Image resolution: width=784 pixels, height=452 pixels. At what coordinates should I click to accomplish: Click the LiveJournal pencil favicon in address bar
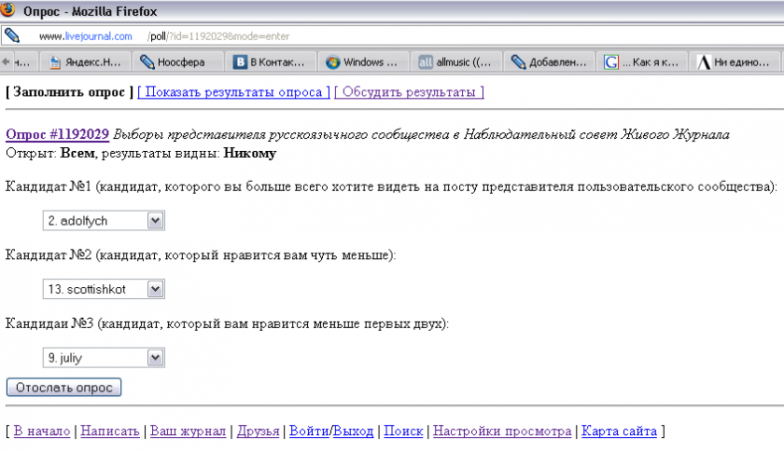[x=12, y=35]
